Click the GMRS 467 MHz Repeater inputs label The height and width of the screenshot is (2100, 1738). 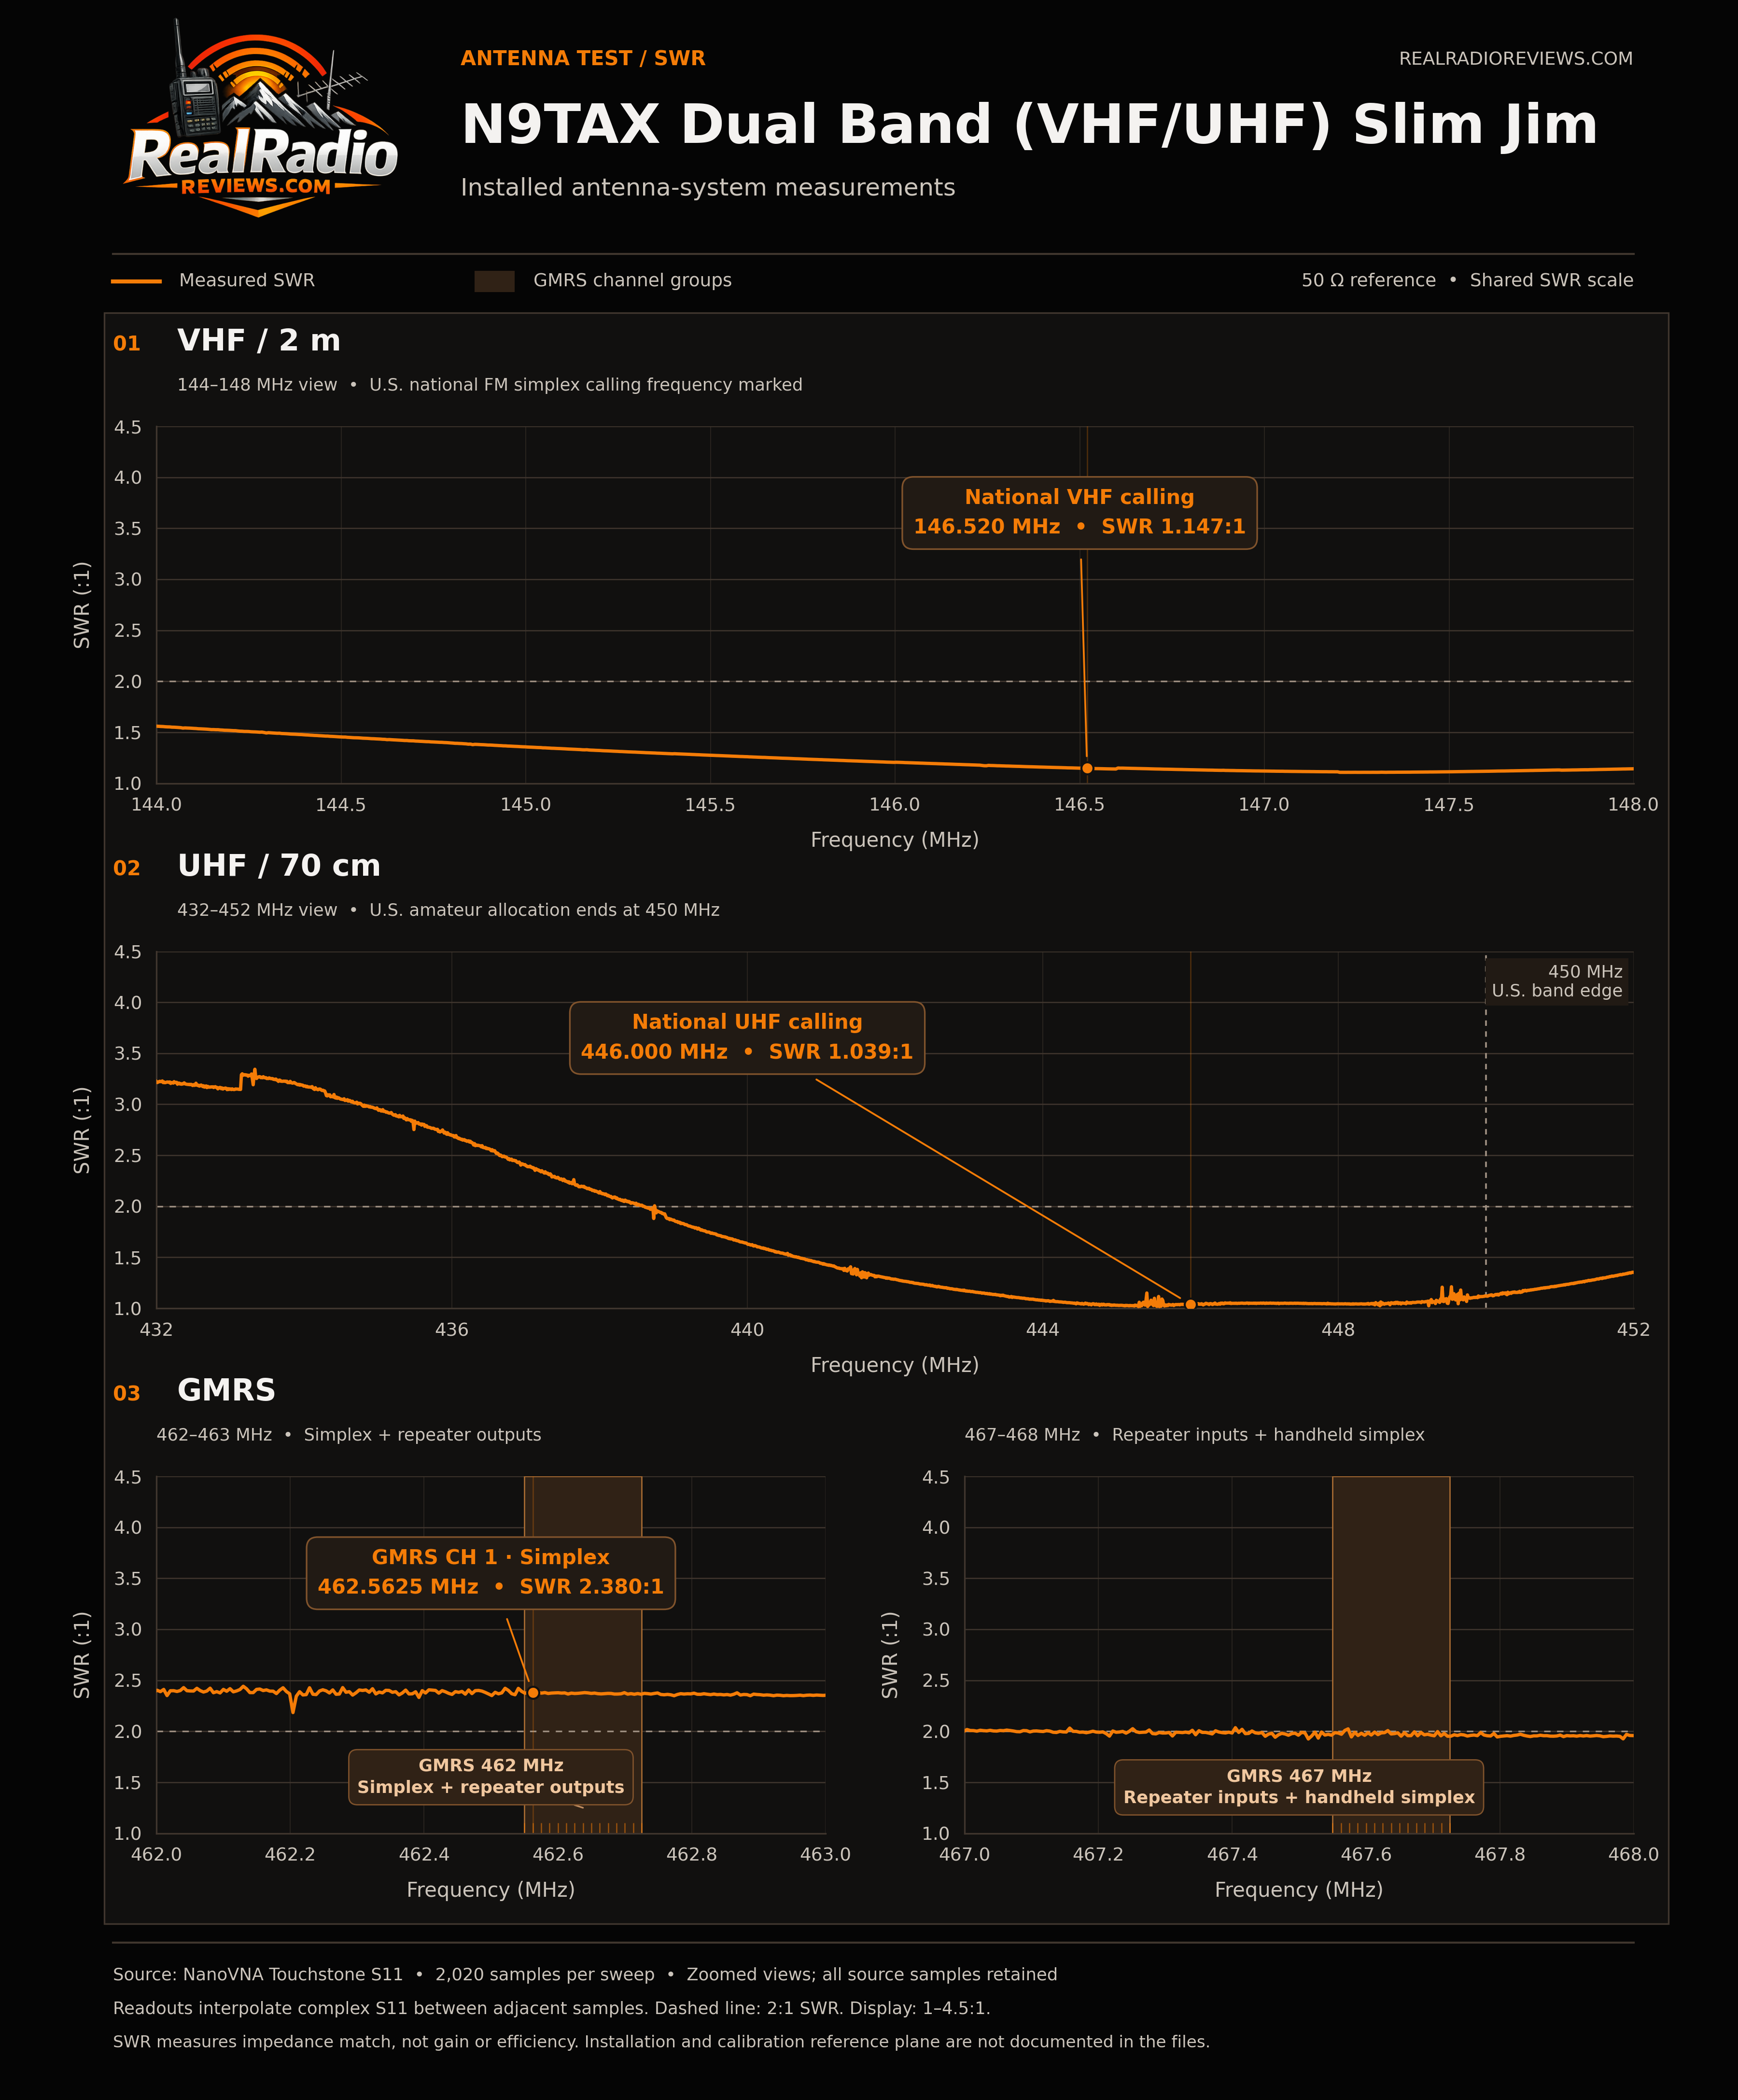coord(1299,1787)
